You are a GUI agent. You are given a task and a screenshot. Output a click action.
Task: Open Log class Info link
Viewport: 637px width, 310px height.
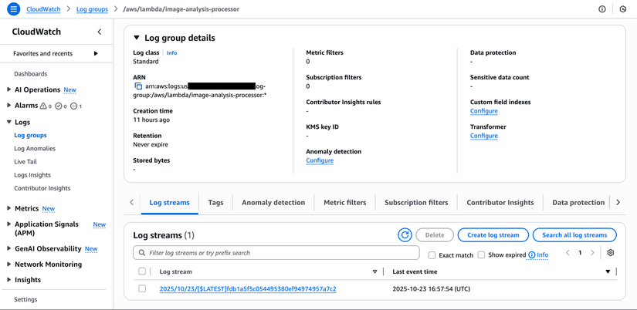click(172, 52)
